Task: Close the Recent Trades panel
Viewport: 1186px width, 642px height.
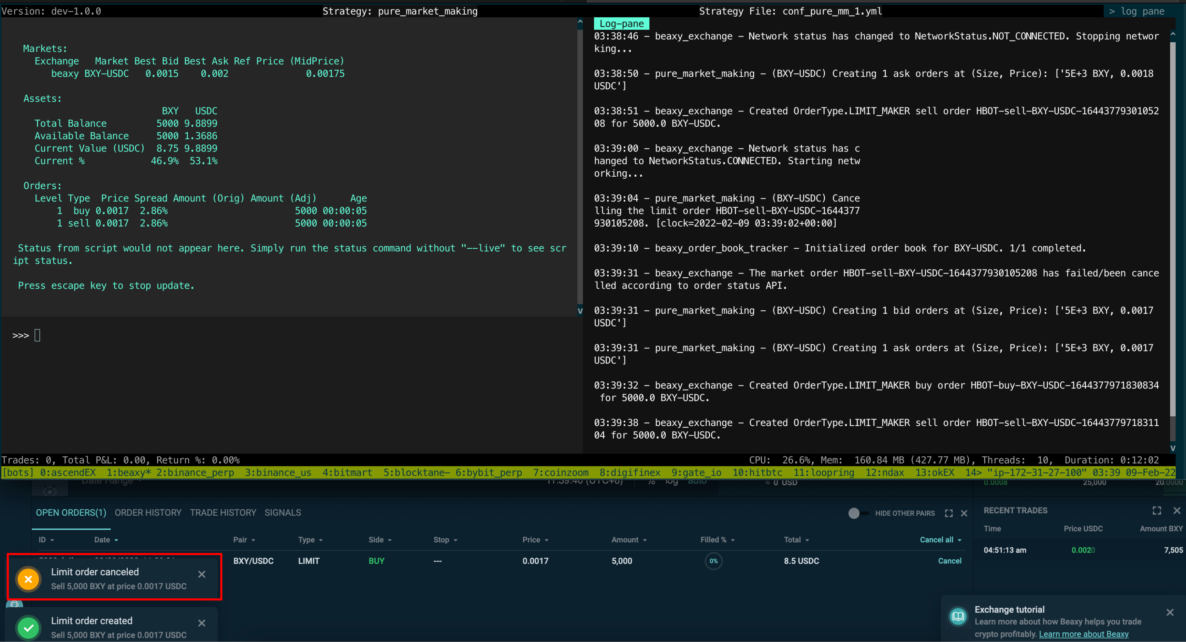Action: pos(1177,510)
